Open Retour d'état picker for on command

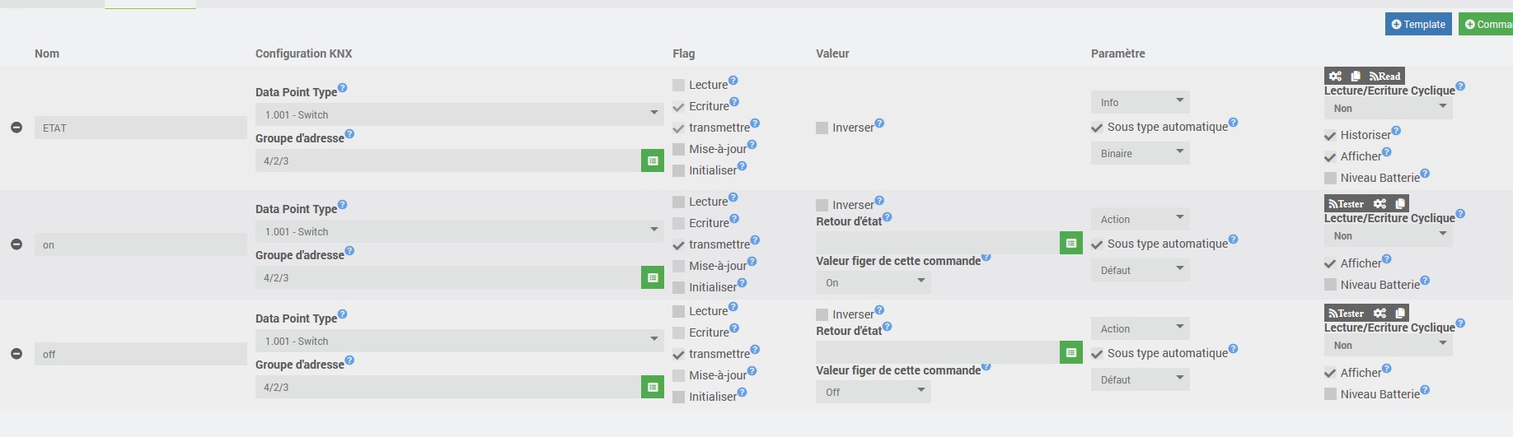click(1070, 243)
